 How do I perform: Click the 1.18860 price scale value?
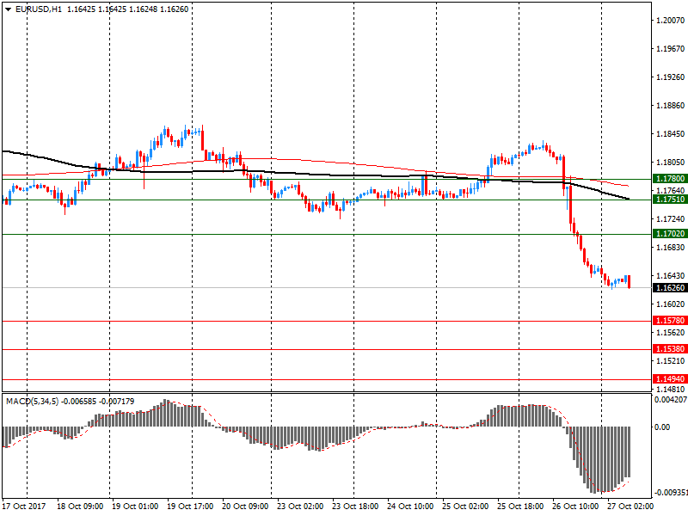point(671,106)
